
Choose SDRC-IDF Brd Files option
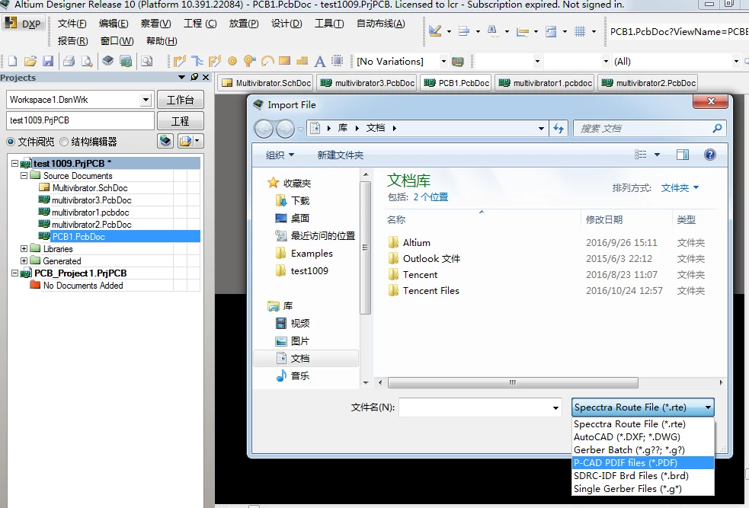(643, 475)
